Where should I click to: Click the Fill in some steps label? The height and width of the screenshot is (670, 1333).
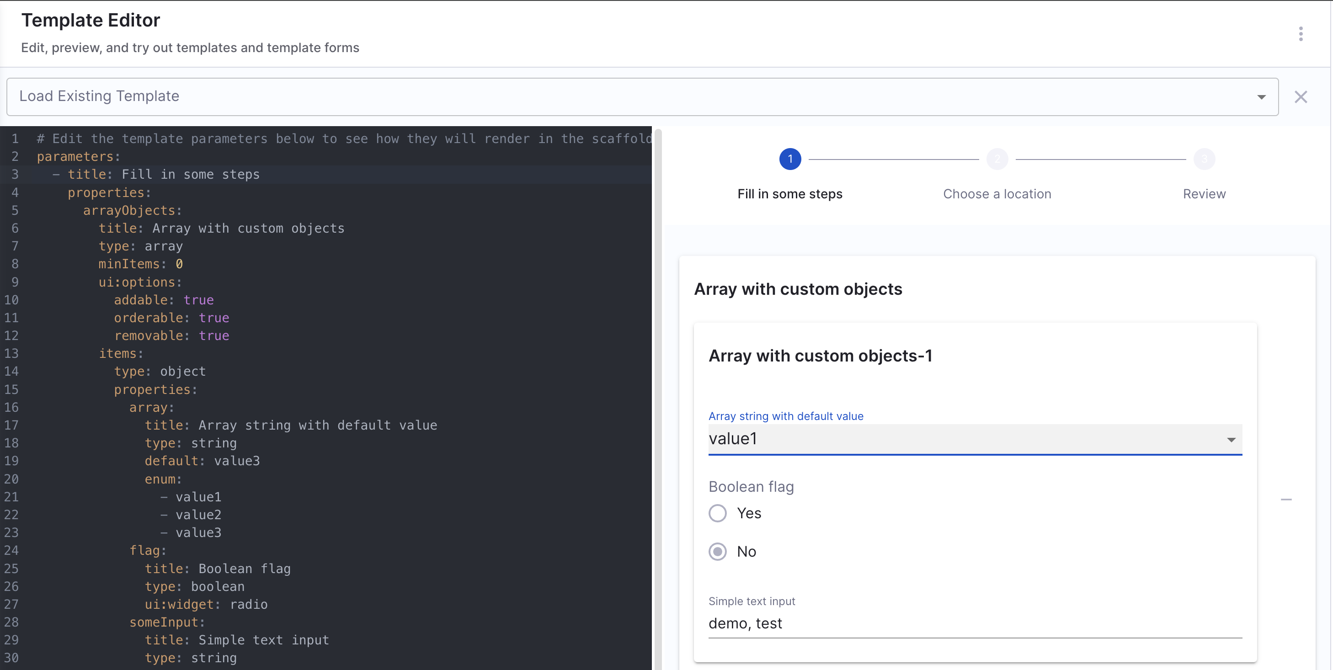click(x=789, y=194)
